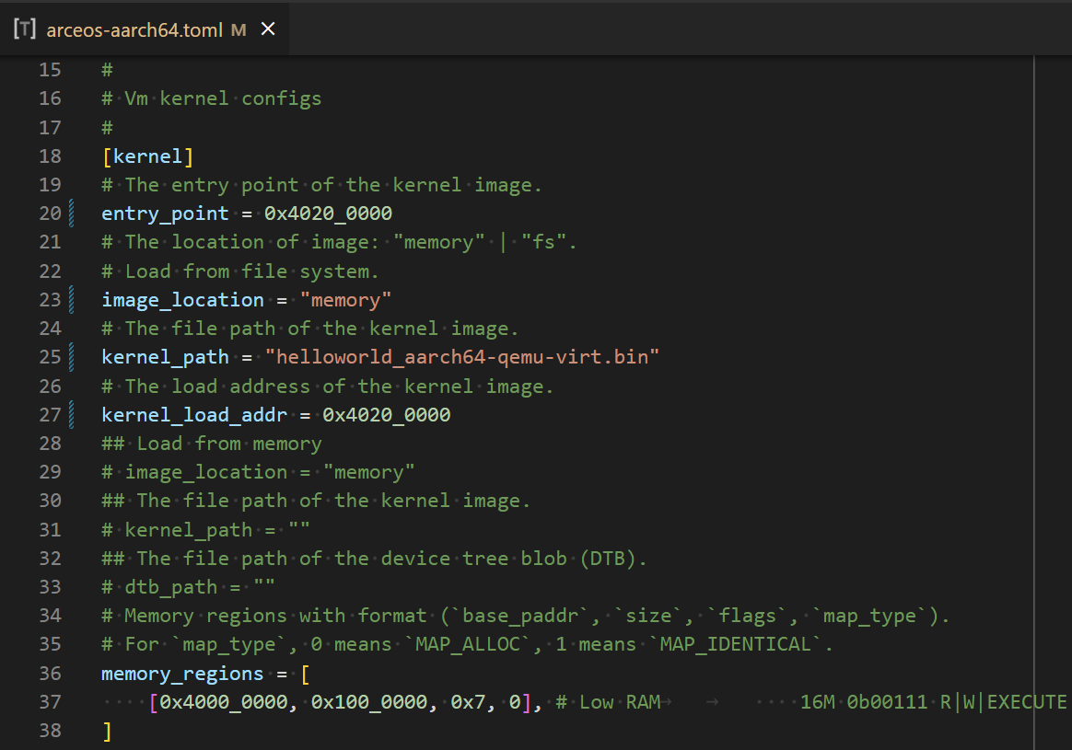The height and width of the screenshot is (750, 1072).
Task: Click the entry_point key
Action: point(165,213)
